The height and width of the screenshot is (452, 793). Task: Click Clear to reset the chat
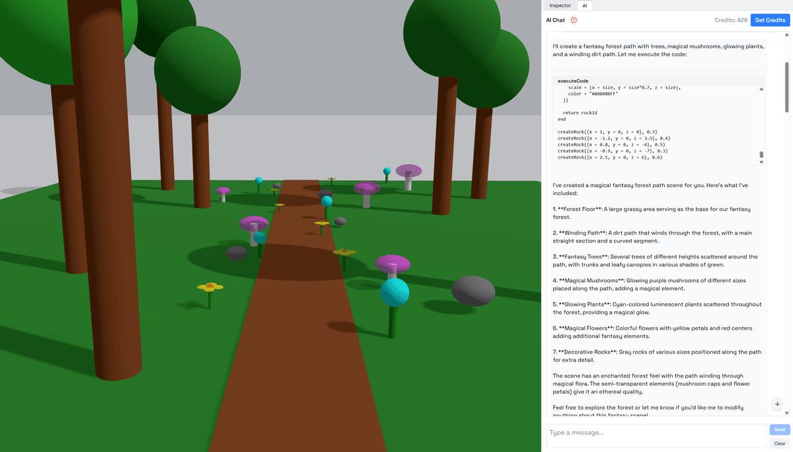(778, 443)
